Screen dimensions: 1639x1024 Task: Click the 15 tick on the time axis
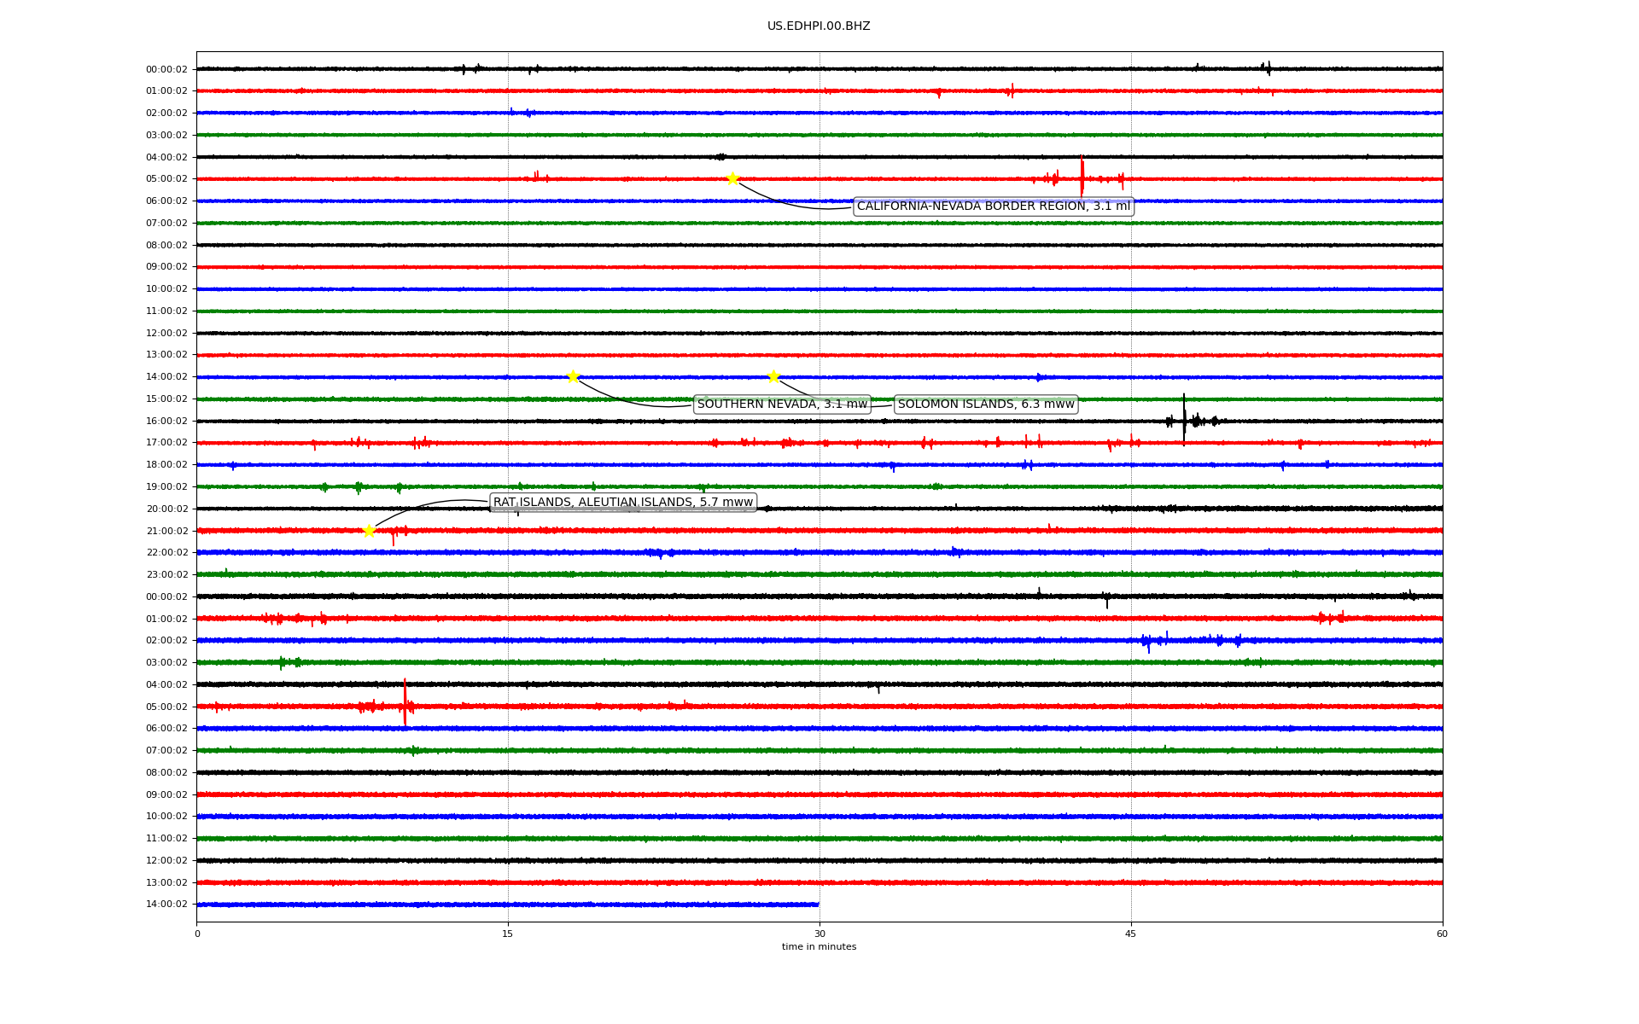[508, 934]
